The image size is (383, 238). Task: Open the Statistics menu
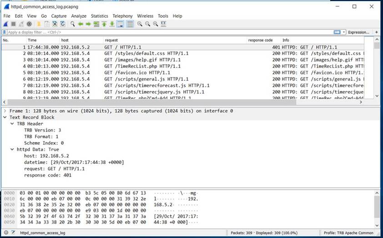pyautogui.click(x=100, y=16)
